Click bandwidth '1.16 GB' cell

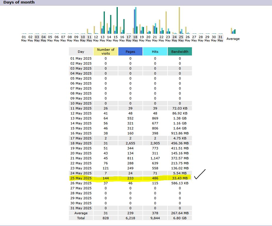(180, 123)
